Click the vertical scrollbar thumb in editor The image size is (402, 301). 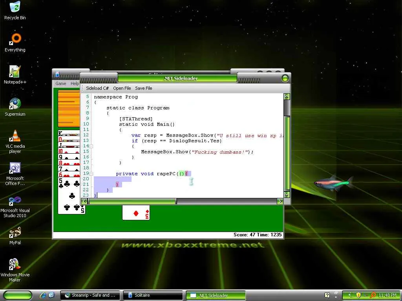pos(287,153)
